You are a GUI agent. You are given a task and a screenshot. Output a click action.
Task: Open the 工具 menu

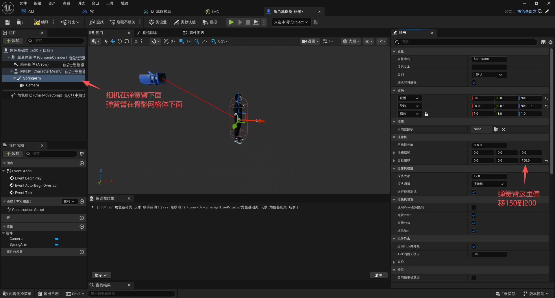click(110, 3)
